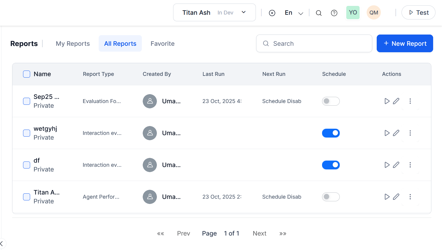Edit the Titan A... report with pencil
The width and height of the screenshot is (442, 250).
click(x=396, y=197)
